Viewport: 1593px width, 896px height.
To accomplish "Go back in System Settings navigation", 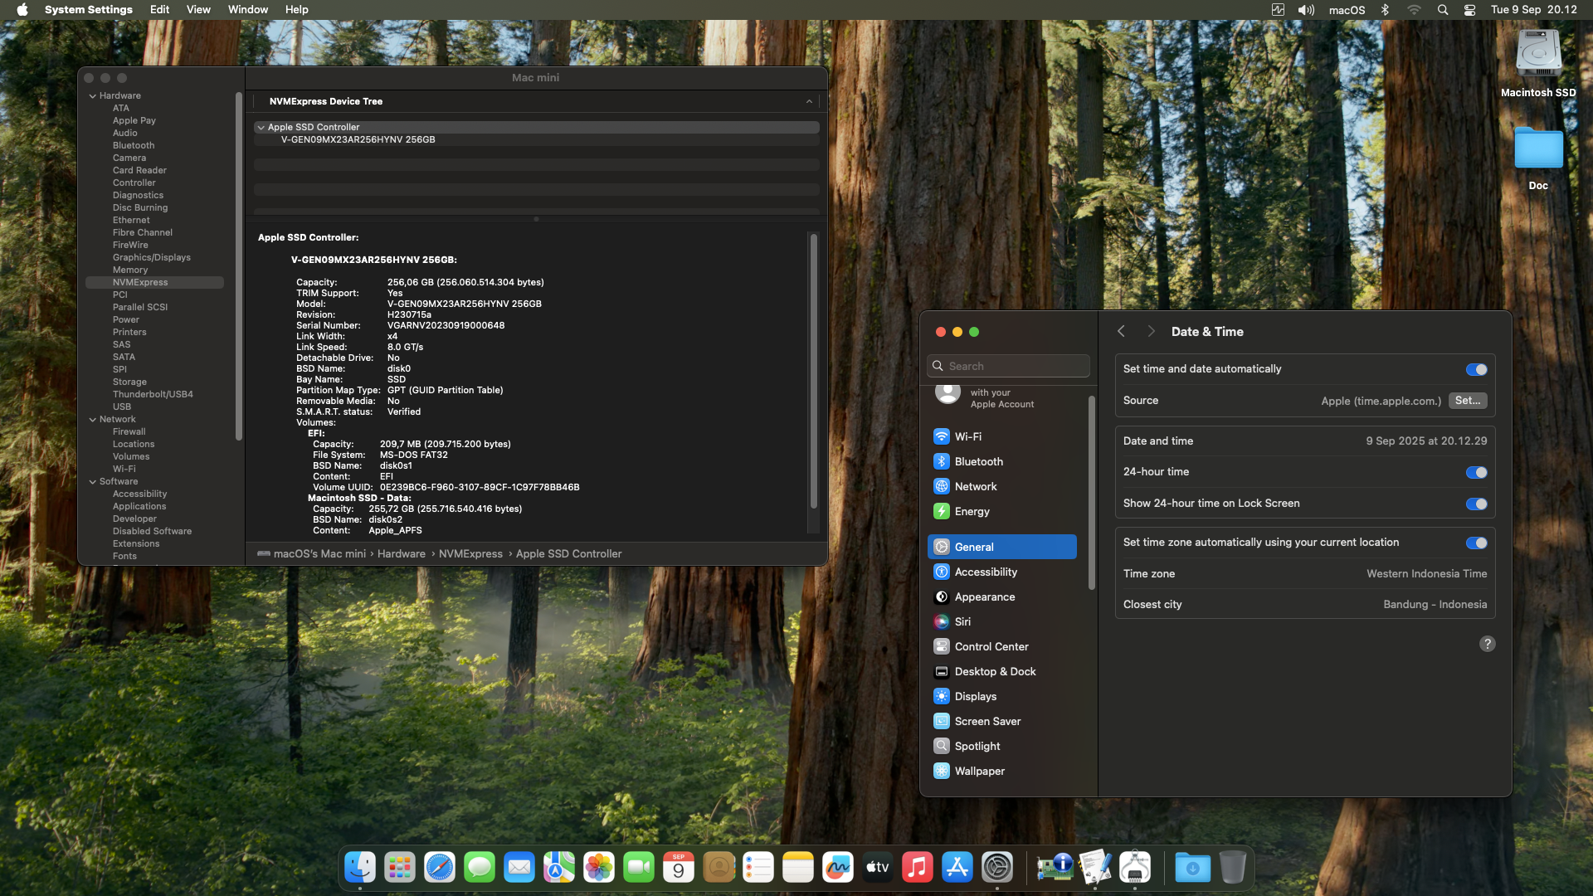I will click(1121, 331).
